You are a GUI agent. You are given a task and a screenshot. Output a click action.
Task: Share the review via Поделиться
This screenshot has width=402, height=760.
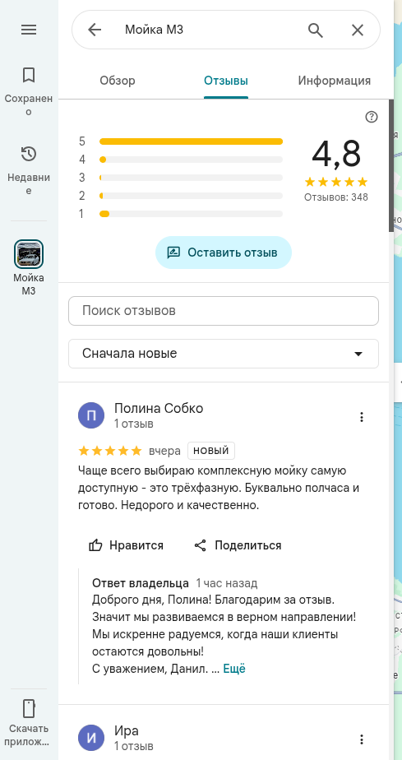[x=238, y=545]
